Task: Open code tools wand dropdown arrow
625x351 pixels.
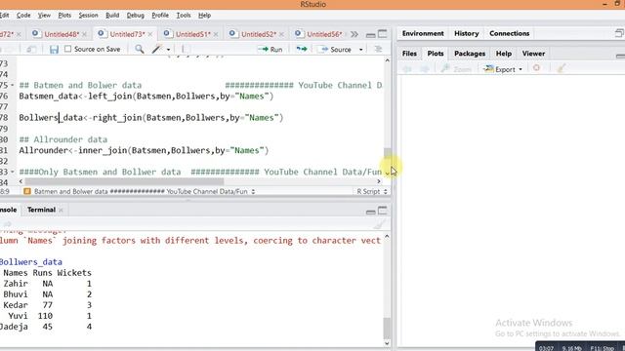Action: [x=168, y=50]
